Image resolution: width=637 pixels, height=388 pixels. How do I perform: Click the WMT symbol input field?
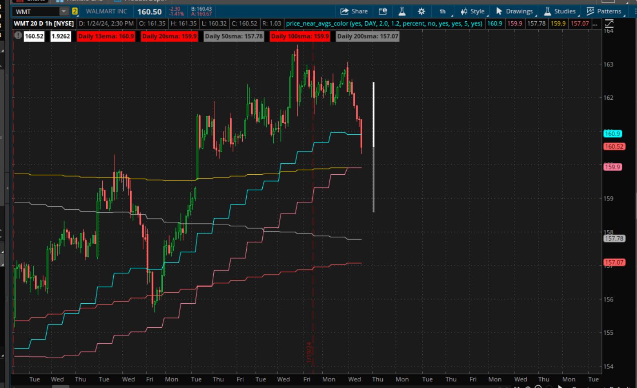[36, 11]
